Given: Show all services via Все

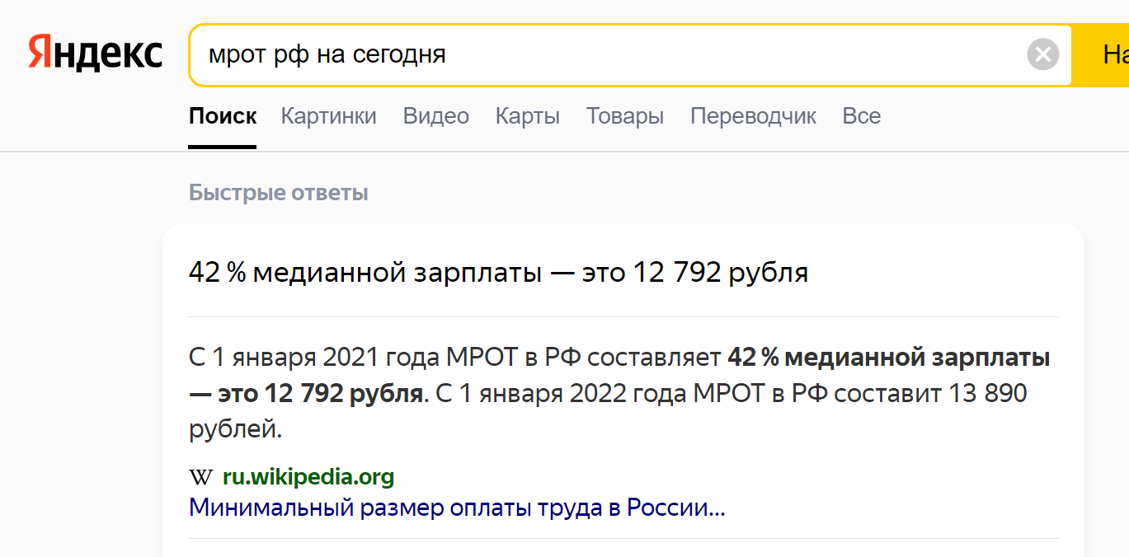Looking at the screenshot, I should [862, 116].
